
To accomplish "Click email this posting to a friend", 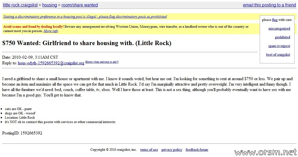I will pos(269,5).
